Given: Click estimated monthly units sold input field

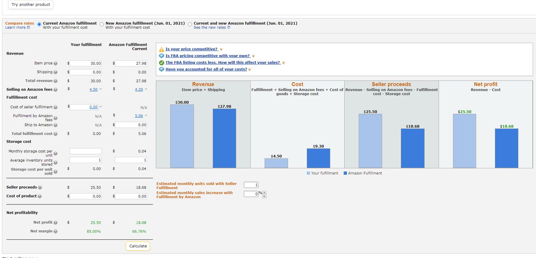Looking at the screenshot, I should click(251, 185).
